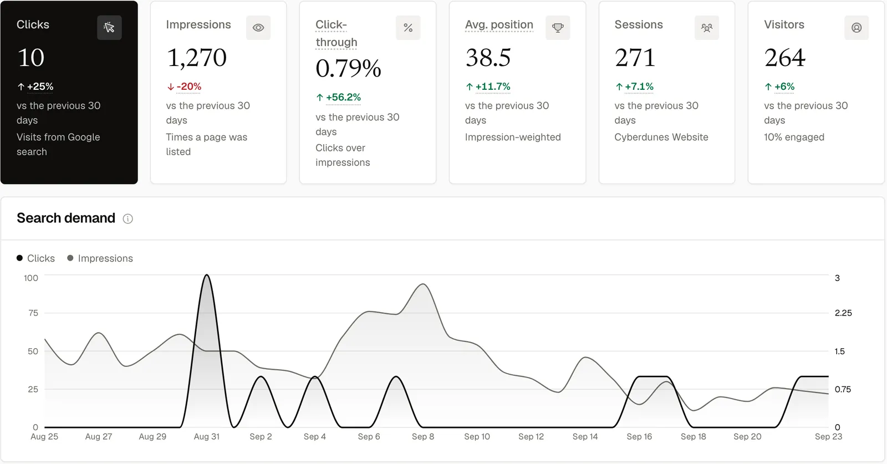Select the Avg. position metric card
This screenshot has width=887, height=464.
(517, 93)
